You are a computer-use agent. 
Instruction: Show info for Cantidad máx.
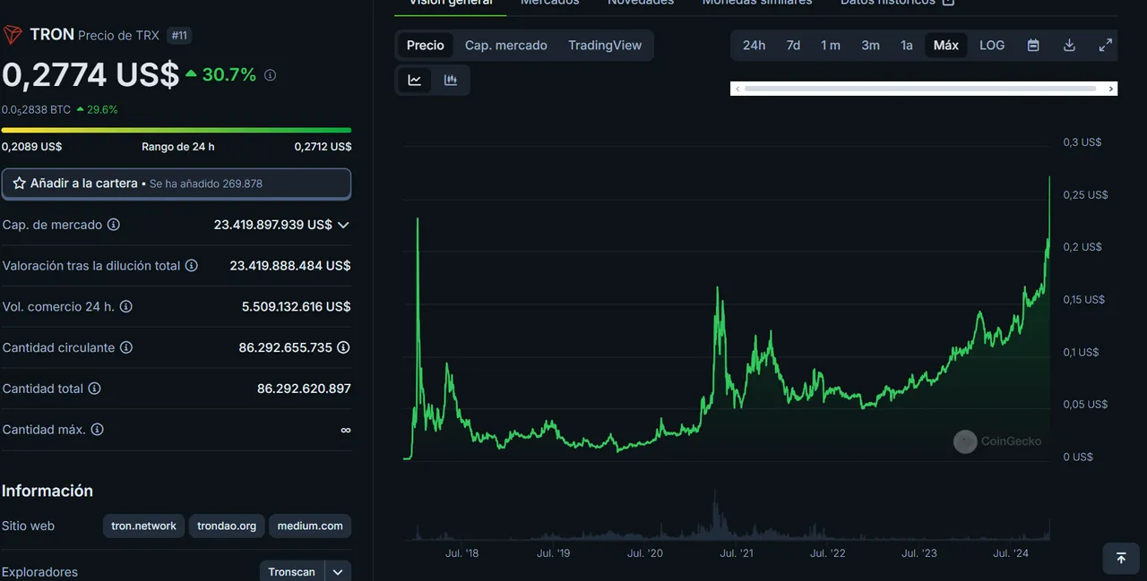97,430
